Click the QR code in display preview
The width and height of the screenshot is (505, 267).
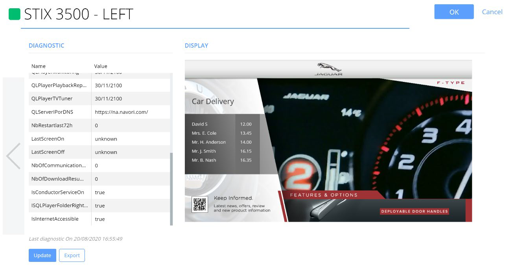200,204
